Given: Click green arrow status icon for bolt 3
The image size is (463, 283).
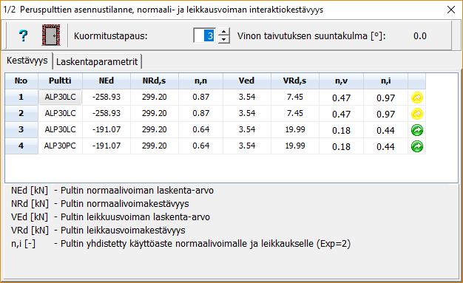Looking at the screenshot, I should point(417,130).
